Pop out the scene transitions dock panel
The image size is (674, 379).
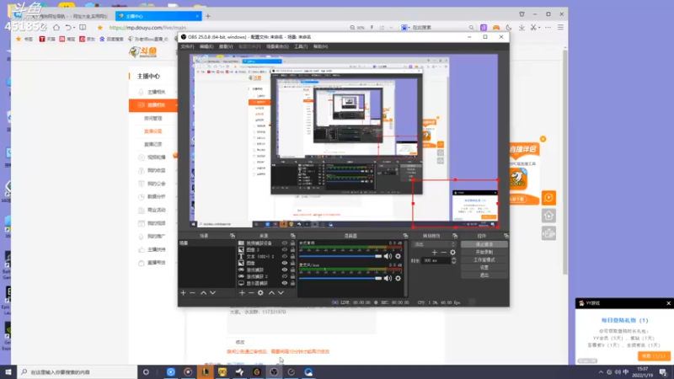coord(455,236)
